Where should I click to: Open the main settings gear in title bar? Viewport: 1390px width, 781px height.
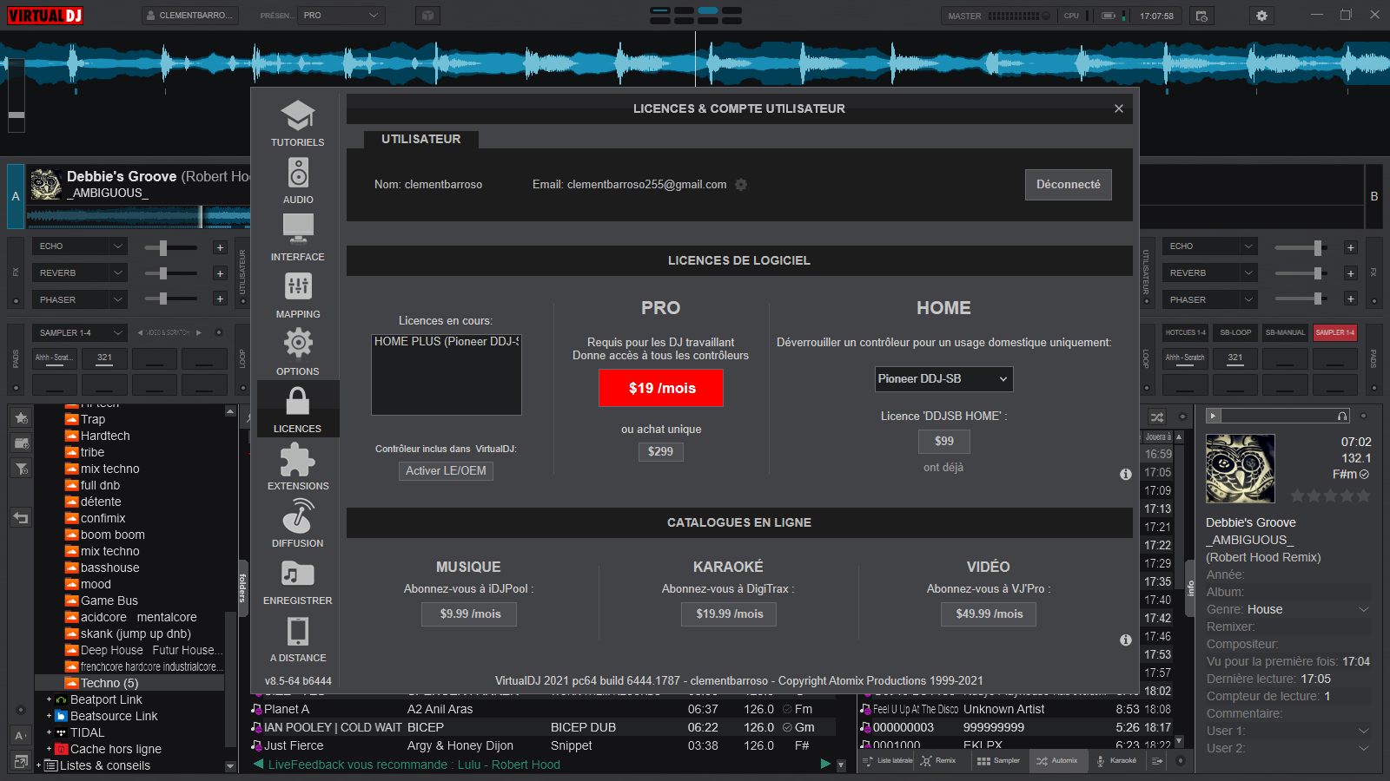pos(1261,16)
